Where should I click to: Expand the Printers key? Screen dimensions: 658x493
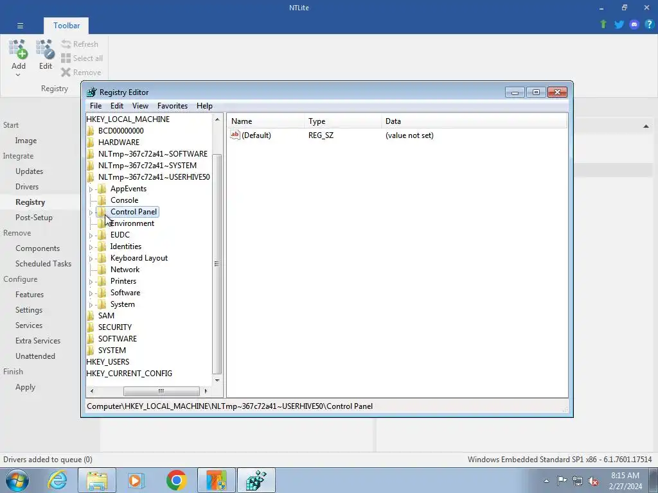point(91,282)
